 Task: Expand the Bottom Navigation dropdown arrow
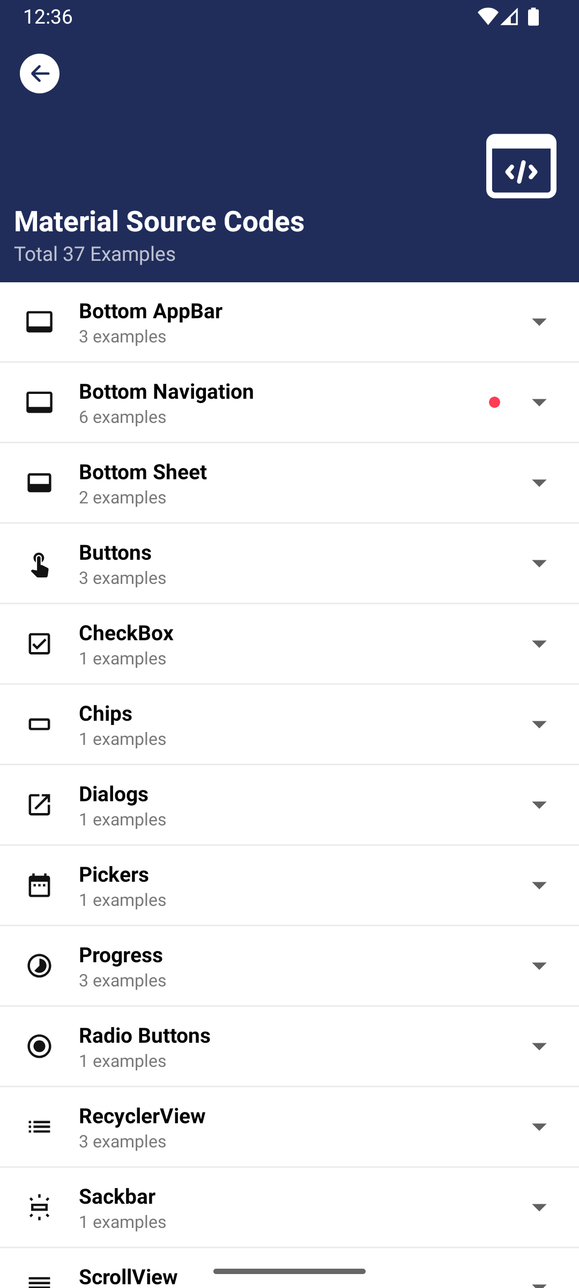[539, 402]
